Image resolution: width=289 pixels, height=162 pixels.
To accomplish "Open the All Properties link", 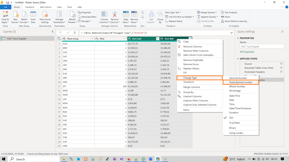I will click(247, 52).
